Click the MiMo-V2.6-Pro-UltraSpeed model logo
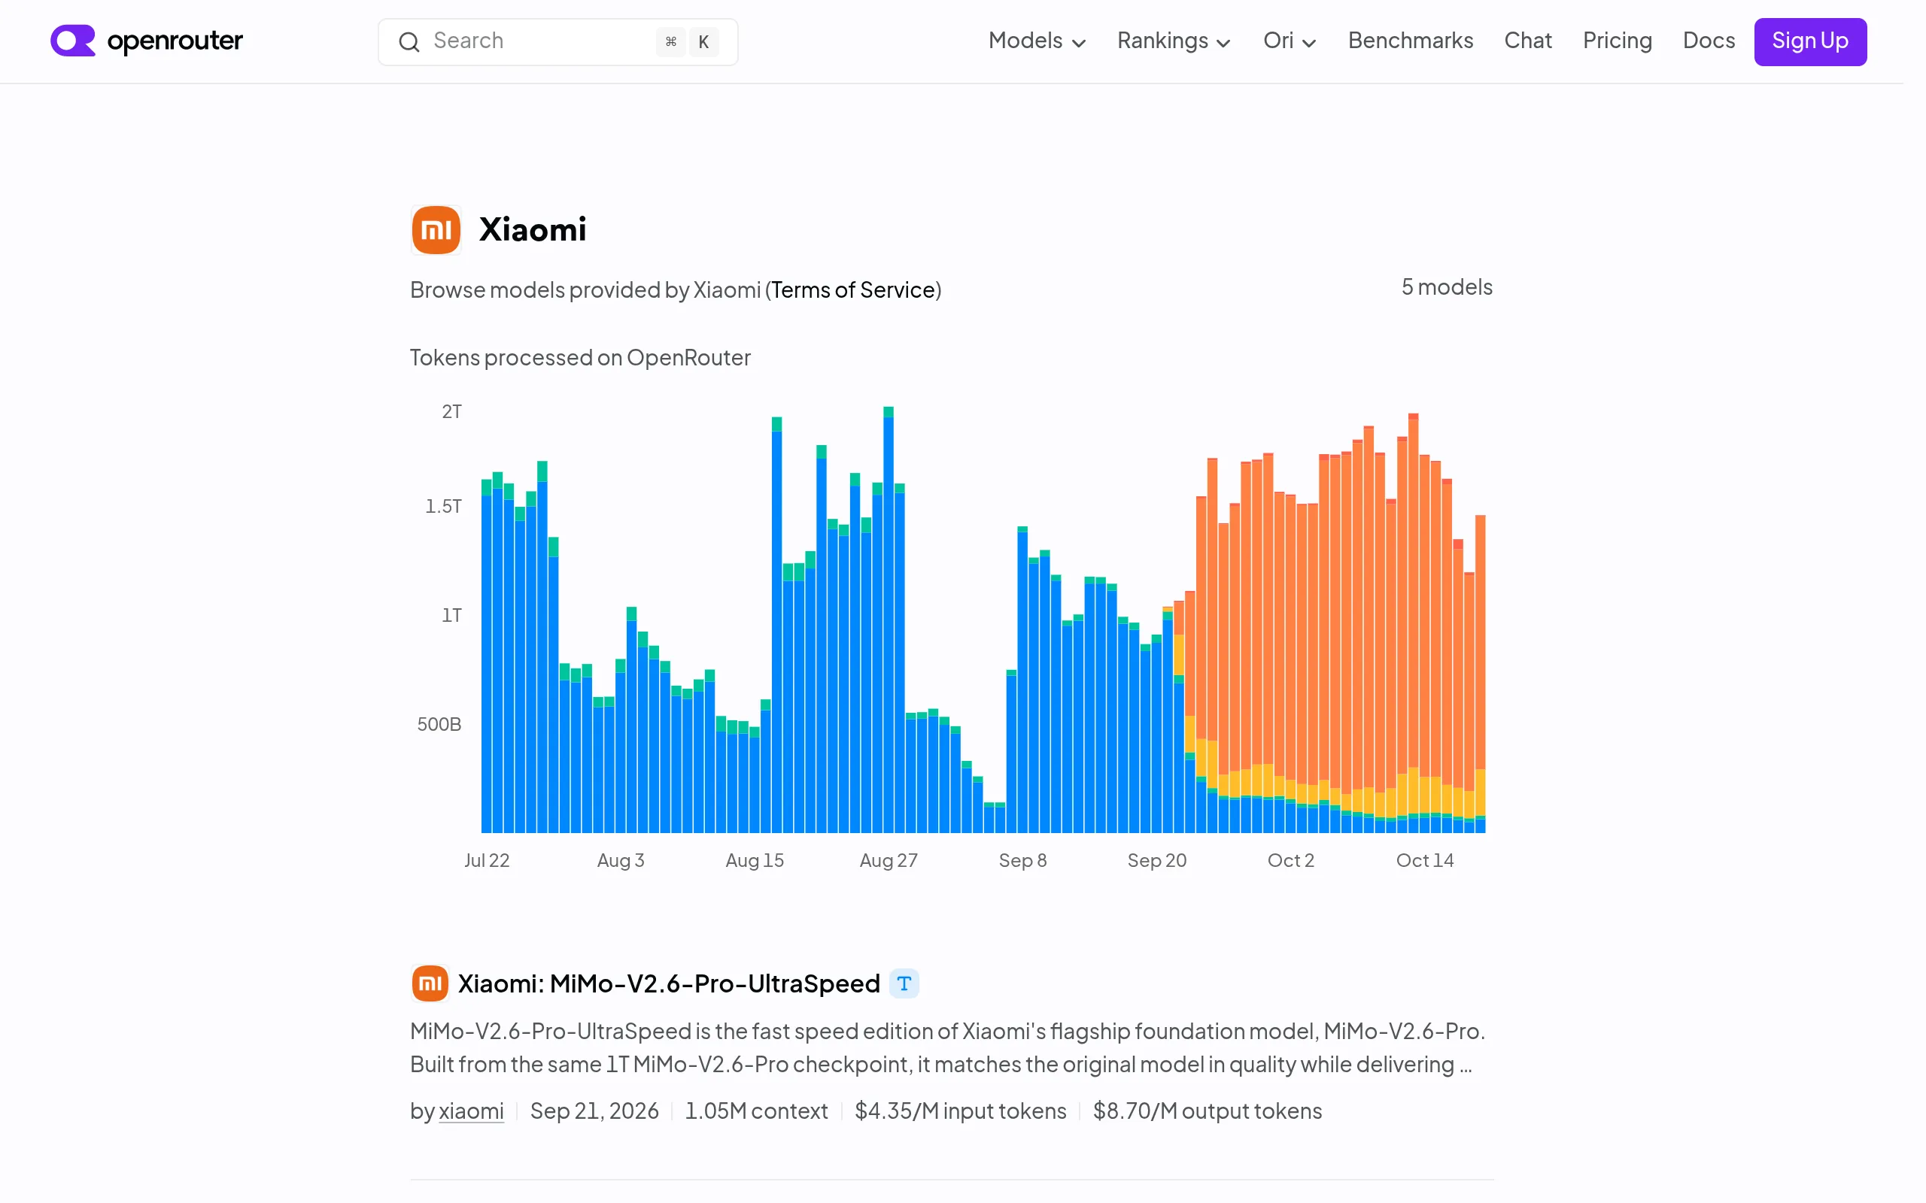The width and height of the screenshot is (1926, 1203). 430,983
